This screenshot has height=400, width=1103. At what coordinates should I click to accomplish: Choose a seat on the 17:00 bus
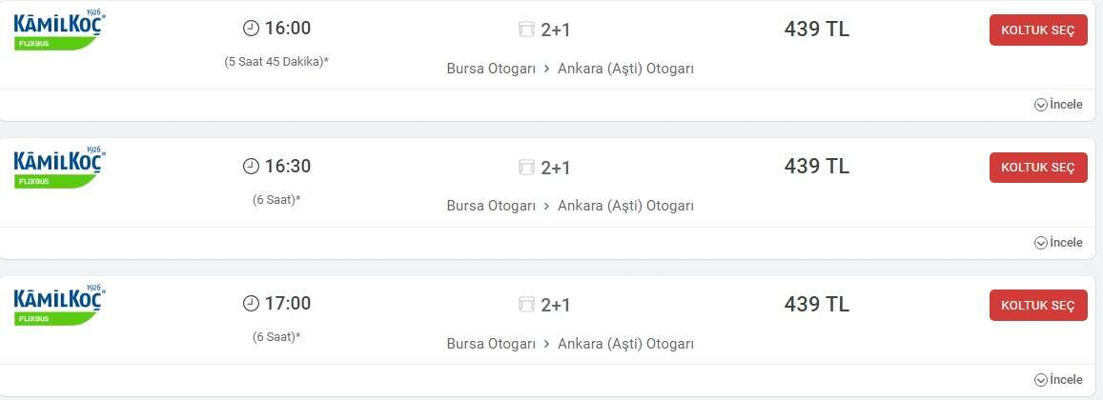1037,305
